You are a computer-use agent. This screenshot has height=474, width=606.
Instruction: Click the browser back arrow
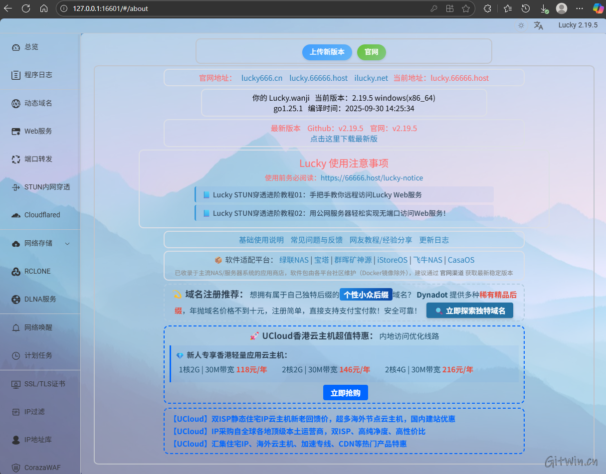(8, 8)
